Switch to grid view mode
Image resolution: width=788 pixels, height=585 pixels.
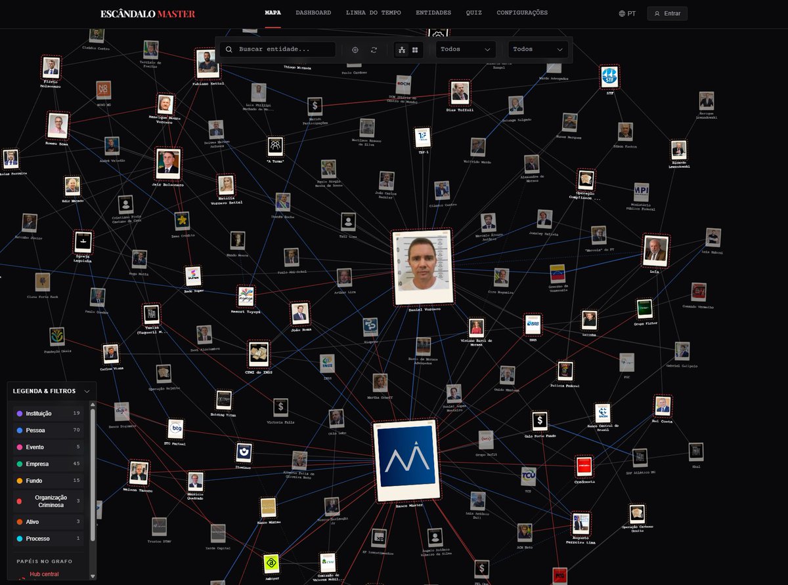tap(415, 50)
